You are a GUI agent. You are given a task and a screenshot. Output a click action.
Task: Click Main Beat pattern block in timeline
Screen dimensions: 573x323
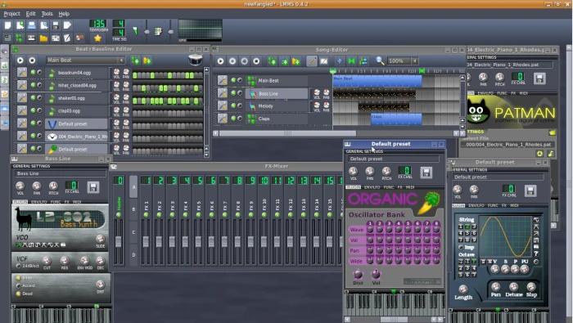click(x=377, y=81)
